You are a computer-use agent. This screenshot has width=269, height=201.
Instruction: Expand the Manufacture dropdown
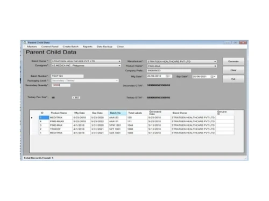(x=215, y=62)
